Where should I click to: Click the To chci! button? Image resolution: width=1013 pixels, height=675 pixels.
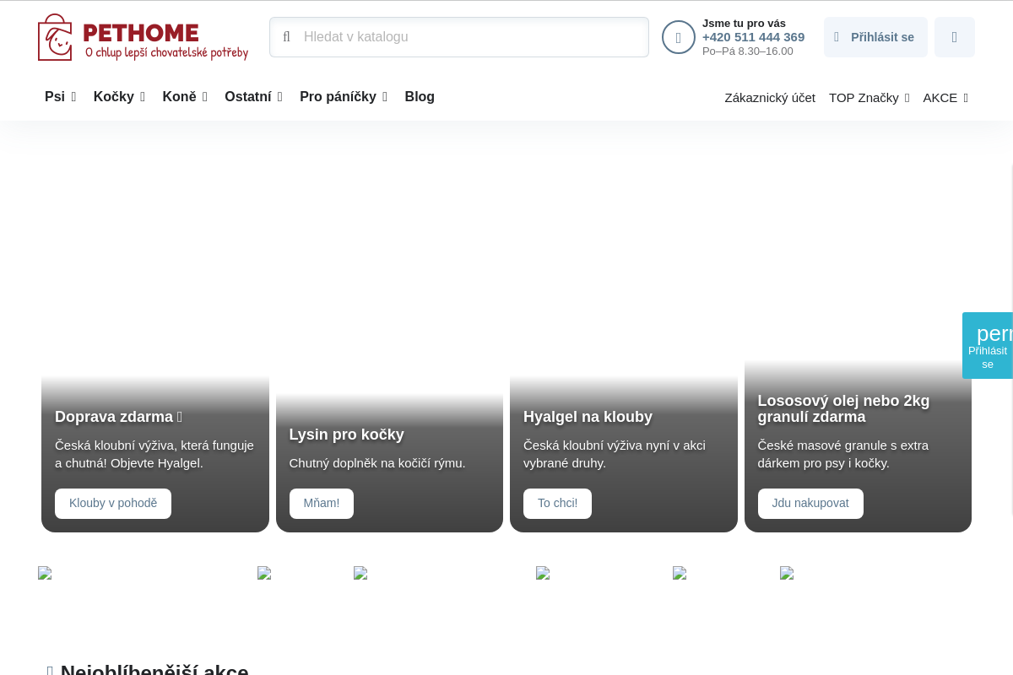click(557, 504)
